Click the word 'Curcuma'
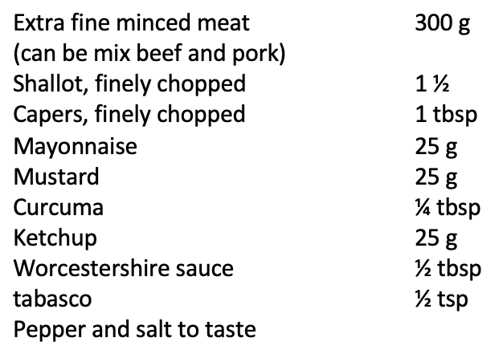The width and height of the screenshot is (503, 358). click(59, 207)
